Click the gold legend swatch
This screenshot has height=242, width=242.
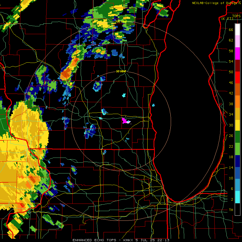(x=237, y=114)
